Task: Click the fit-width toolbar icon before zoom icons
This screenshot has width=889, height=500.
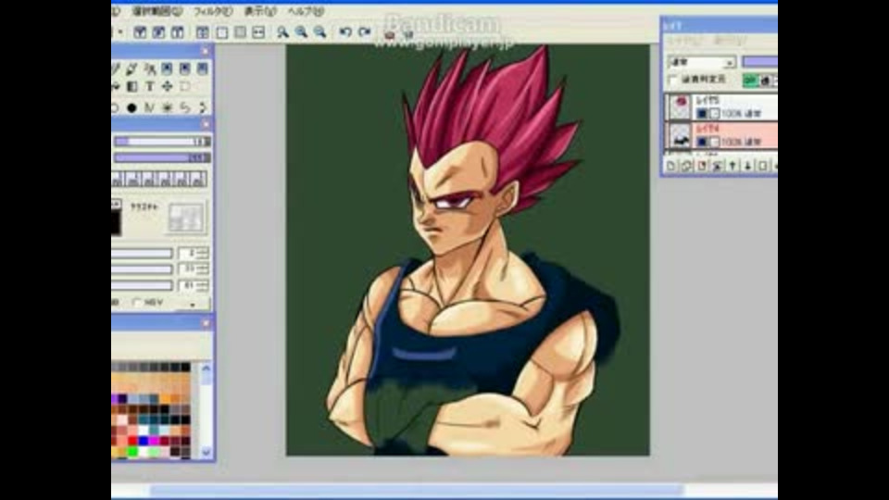Action: point(258,32)
